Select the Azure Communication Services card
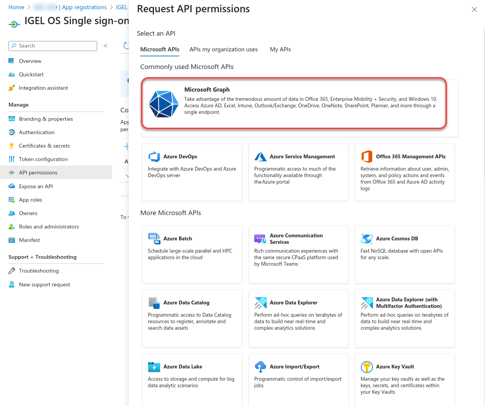The height and width of the screenshot is (406, 485). coord(298,254)
